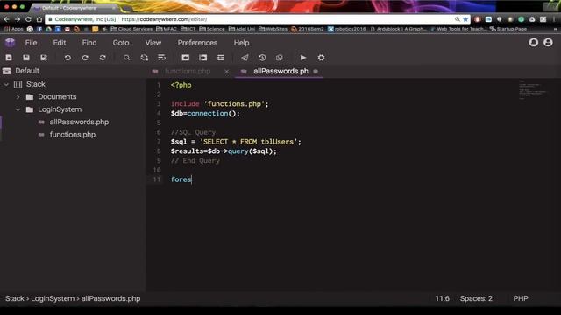The image size is (561, 315).
Task: Click the indent lines toolbar icon
Action: click(221, 58)
